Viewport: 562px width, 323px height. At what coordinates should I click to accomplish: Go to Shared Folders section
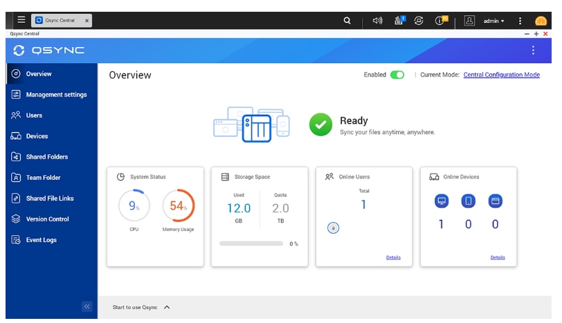47,157
